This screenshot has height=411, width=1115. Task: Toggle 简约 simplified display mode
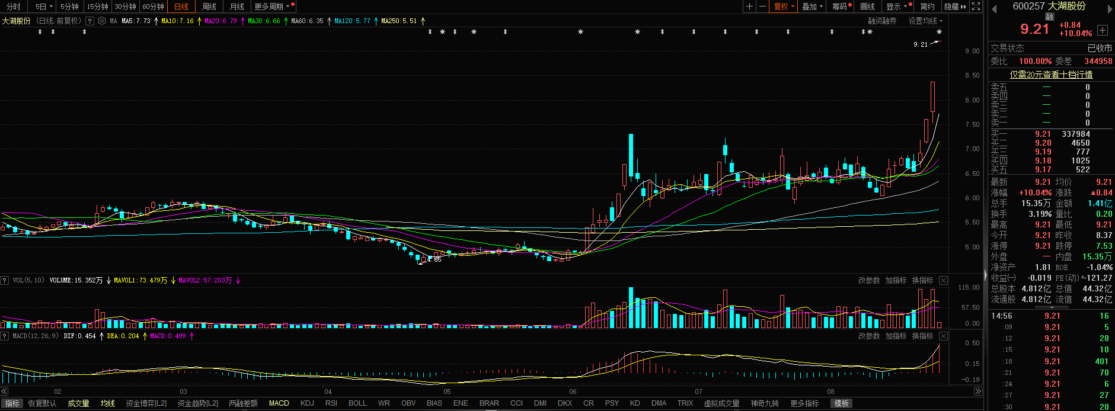[x=927, y=7]
